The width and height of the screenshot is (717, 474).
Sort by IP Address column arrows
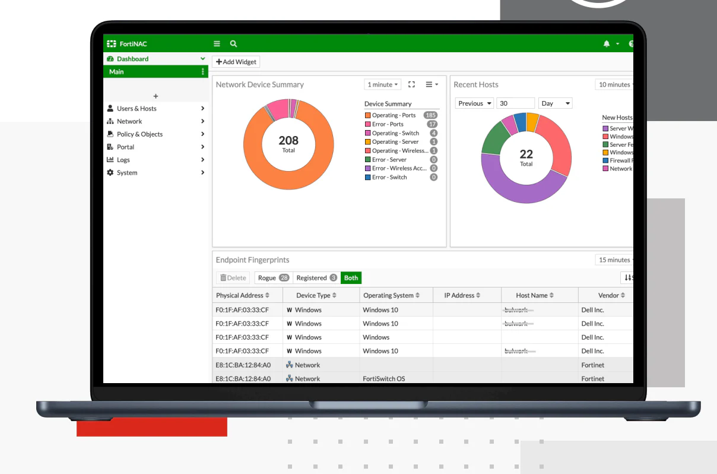[x=478, y=295]
